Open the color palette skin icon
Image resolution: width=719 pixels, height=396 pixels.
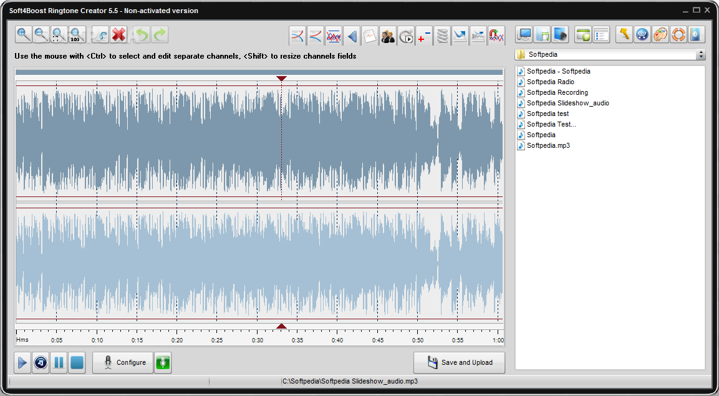coord(660,35)
